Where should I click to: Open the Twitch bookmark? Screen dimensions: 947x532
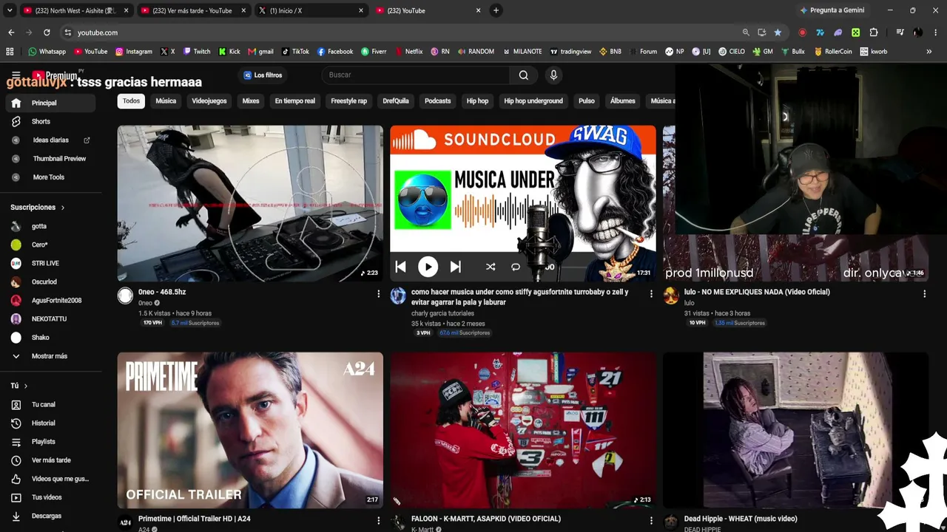click(196, 52)
